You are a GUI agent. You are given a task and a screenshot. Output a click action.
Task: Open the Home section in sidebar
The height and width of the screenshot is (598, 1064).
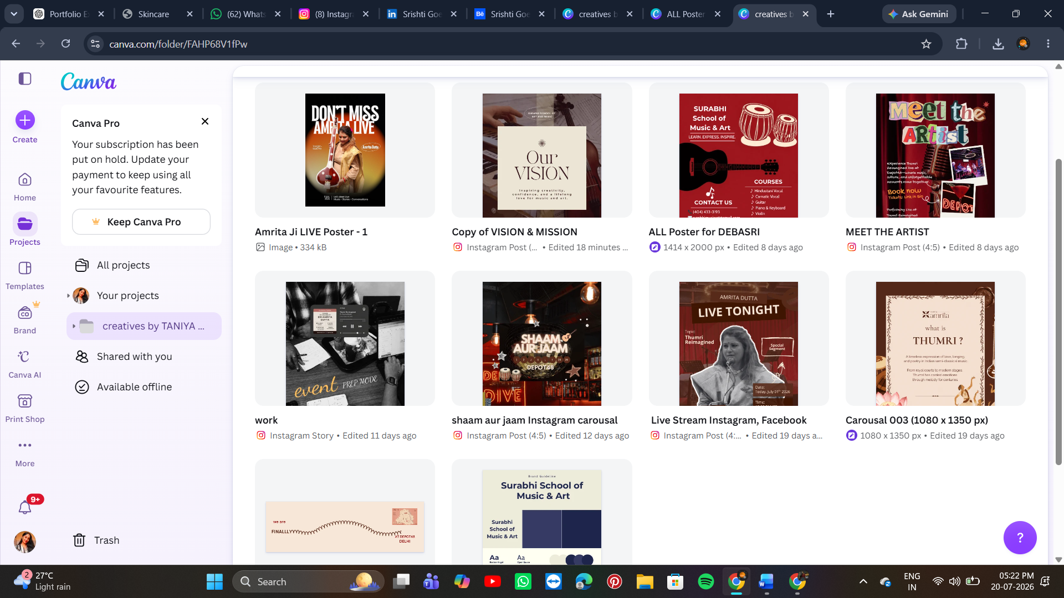coord(25,187)
